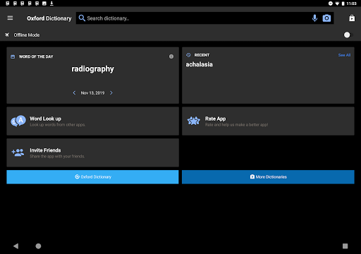The width and height of the screenshot is (361, 254).
Task: Go to next Word of the Day date
Action: click(111, 93)
